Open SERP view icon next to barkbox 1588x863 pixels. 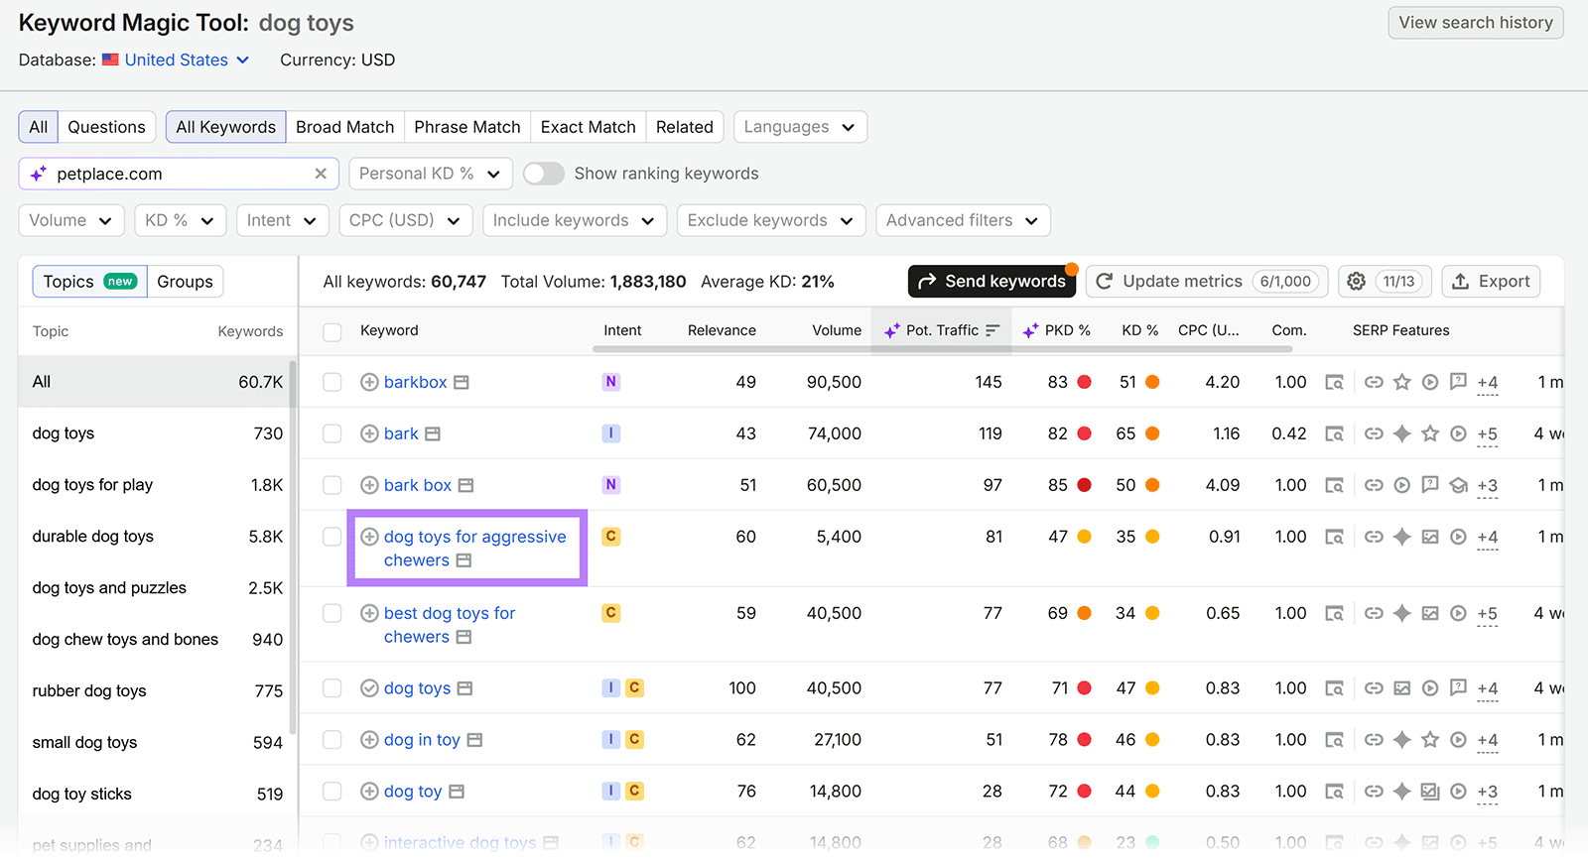462,382
